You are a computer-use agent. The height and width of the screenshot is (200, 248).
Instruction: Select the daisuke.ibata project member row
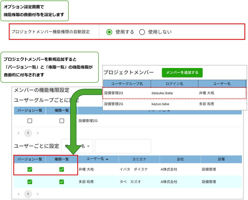click(174, 93)
